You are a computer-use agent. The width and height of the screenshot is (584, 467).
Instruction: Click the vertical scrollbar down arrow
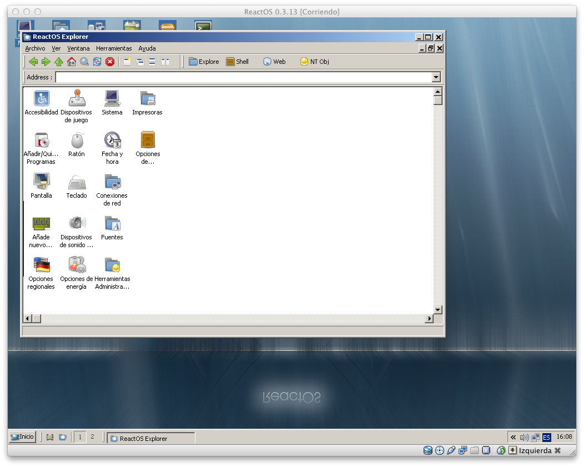coord(438,309)
